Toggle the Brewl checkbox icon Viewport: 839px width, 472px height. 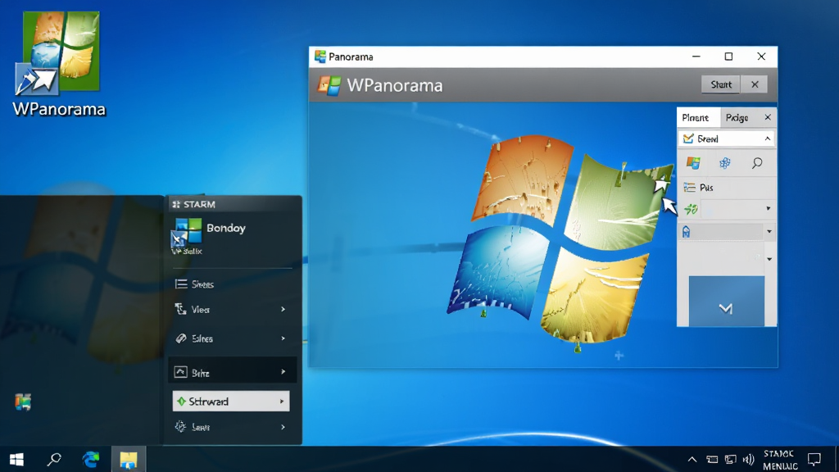click(688, 138)
